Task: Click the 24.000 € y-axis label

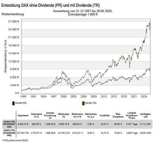Action: tap(14, 29)
